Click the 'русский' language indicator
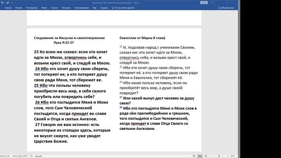The image size is (281, 158). coord(38,156)
